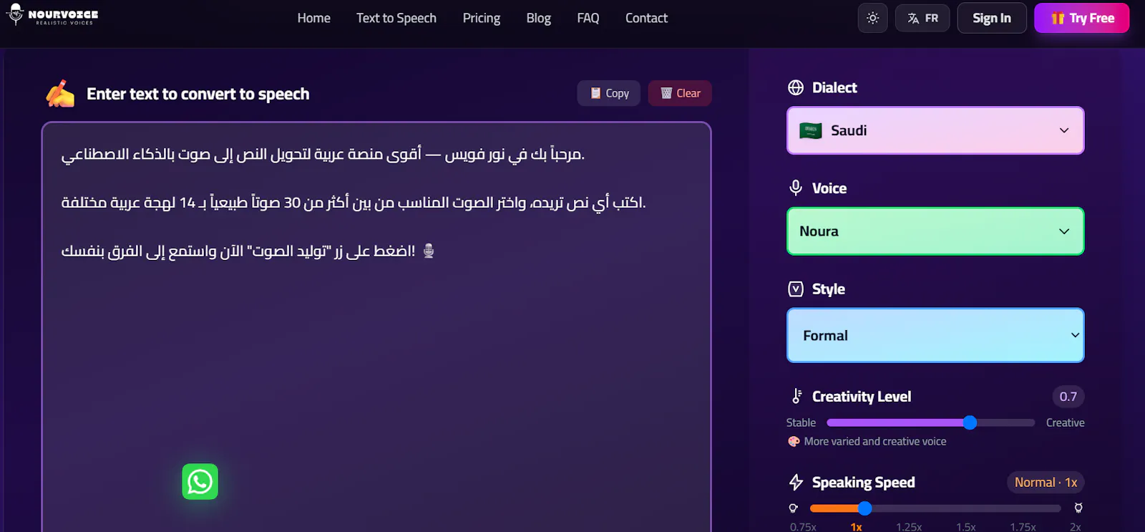This screenshot has height=532, width=1145.
Task: Click the globe icon beside Dialect
Action: [796, 87]
